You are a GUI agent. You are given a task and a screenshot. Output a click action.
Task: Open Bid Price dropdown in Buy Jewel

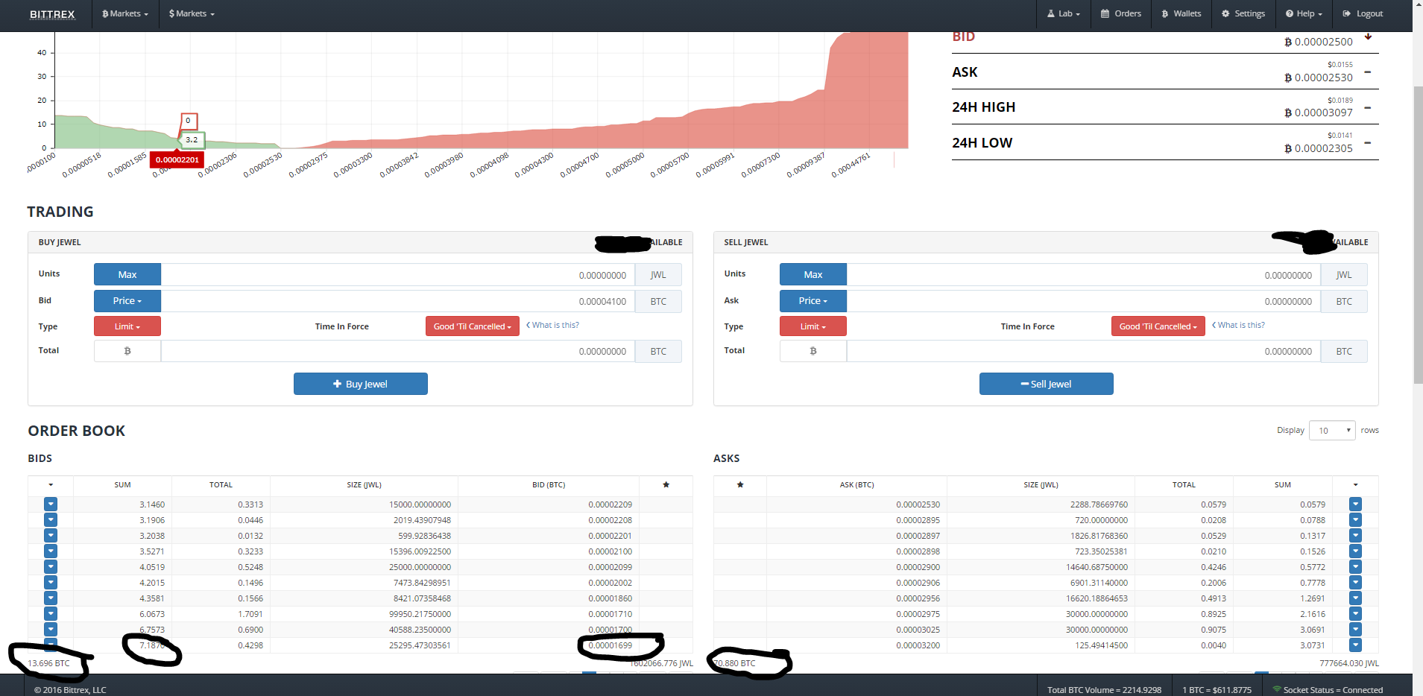[127, 301]
